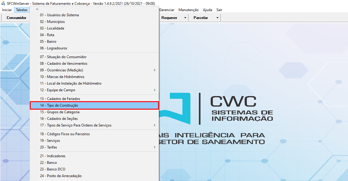Click the Requerer toolbar button

coord(169,18)
